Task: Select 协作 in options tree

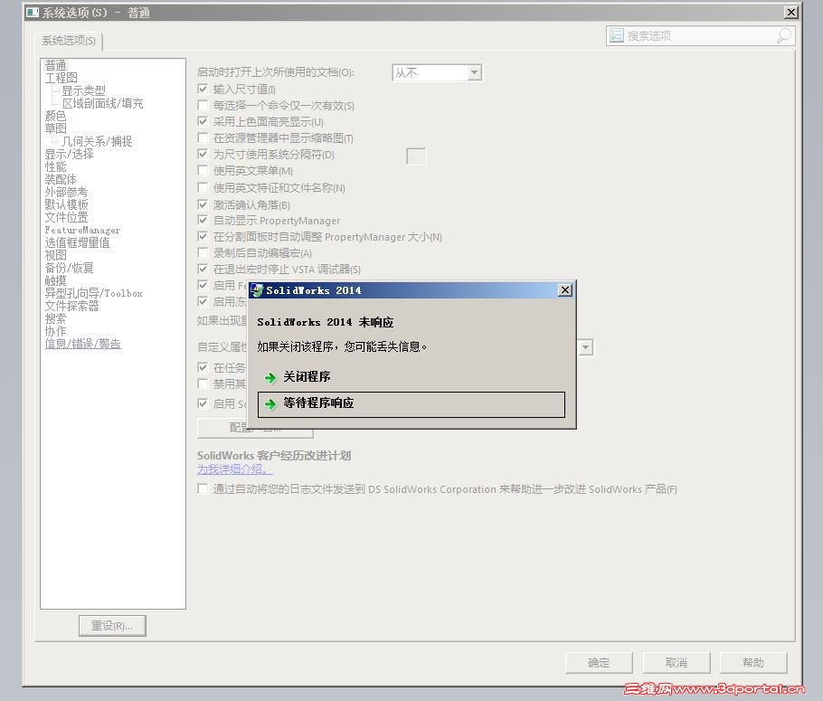Action: point(56,331)
